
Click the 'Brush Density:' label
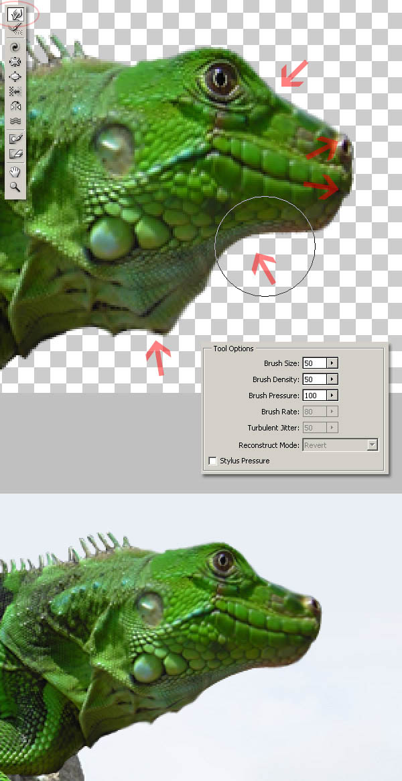276,379
